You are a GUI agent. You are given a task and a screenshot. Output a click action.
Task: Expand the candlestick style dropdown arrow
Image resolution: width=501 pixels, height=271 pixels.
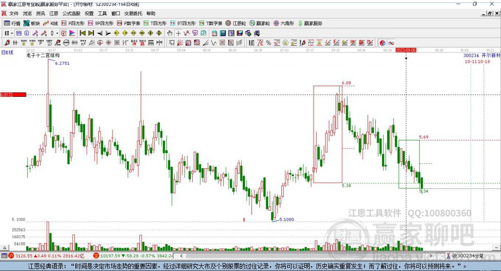(57, 33)
